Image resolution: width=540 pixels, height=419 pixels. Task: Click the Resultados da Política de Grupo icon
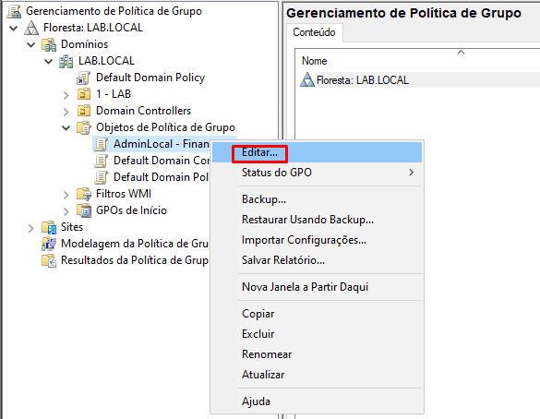(x=49, y=260)
